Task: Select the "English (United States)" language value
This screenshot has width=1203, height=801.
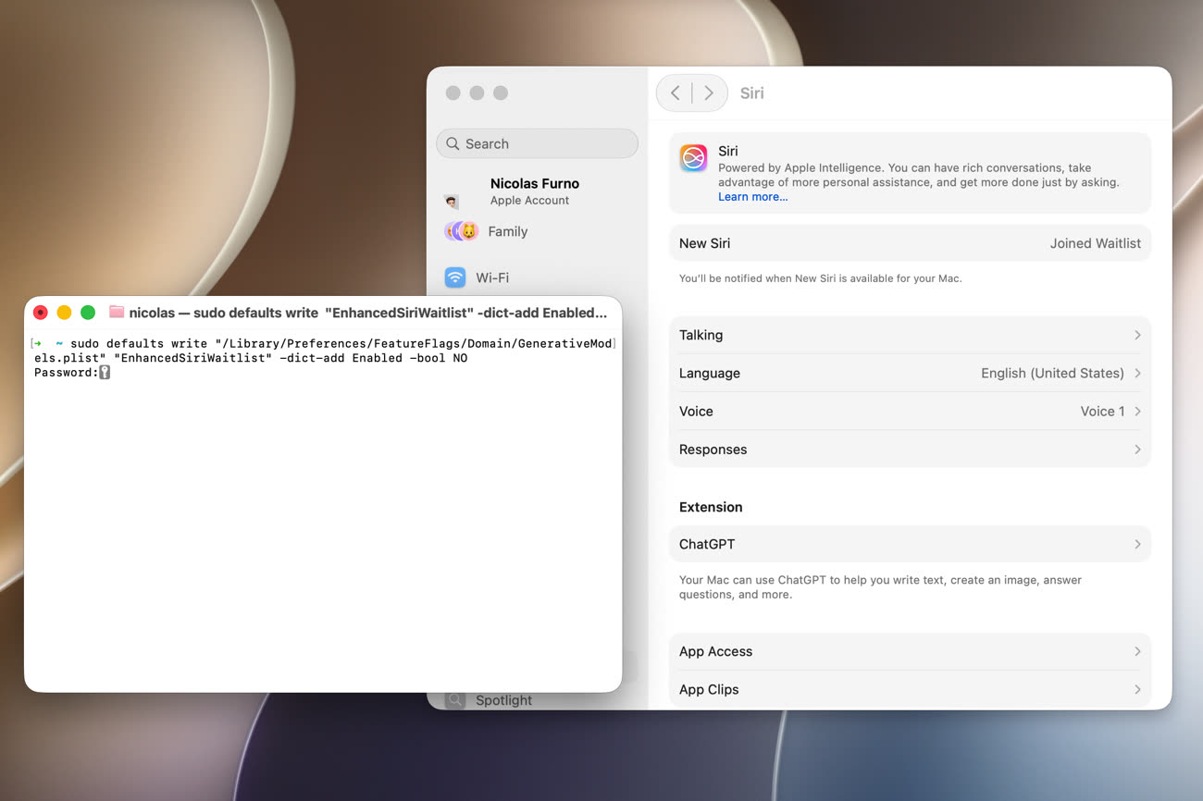Action: pos(1052,373)
